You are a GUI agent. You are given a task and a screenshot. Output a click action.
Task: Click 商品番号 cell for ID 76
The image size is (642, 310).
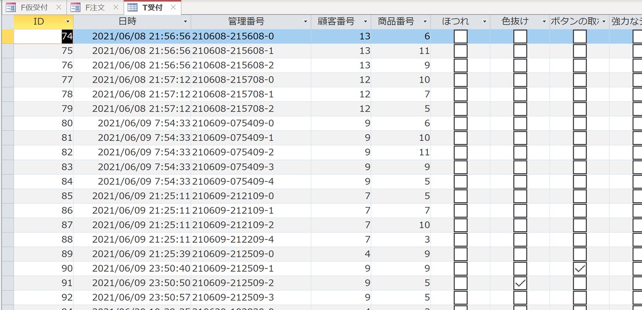tap(400, 65)
